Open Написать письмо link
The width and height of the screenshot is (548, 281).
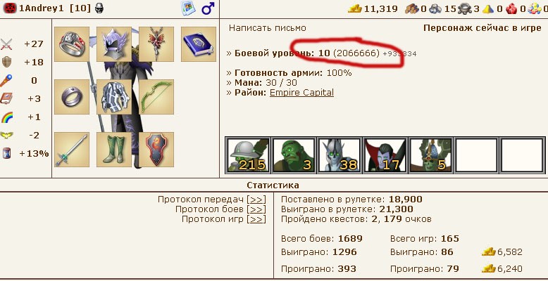268,28
